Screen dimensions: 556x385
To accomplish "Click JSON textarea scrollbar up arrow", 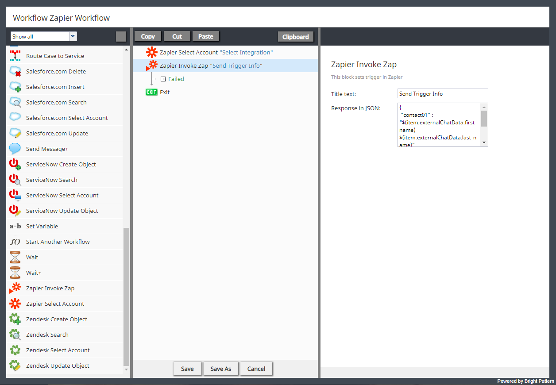I will coord(484,107).
